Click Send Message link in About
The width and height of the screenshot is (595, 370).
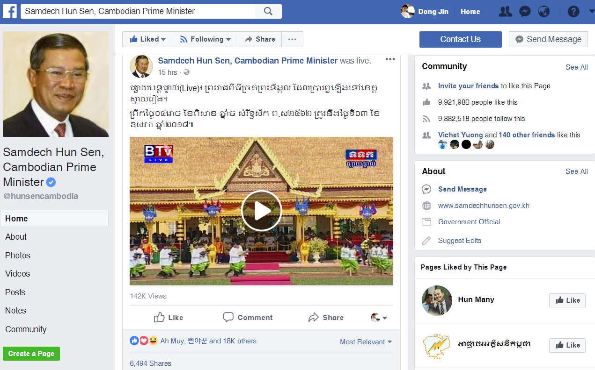pyautogui.click(x=463, y=189)
